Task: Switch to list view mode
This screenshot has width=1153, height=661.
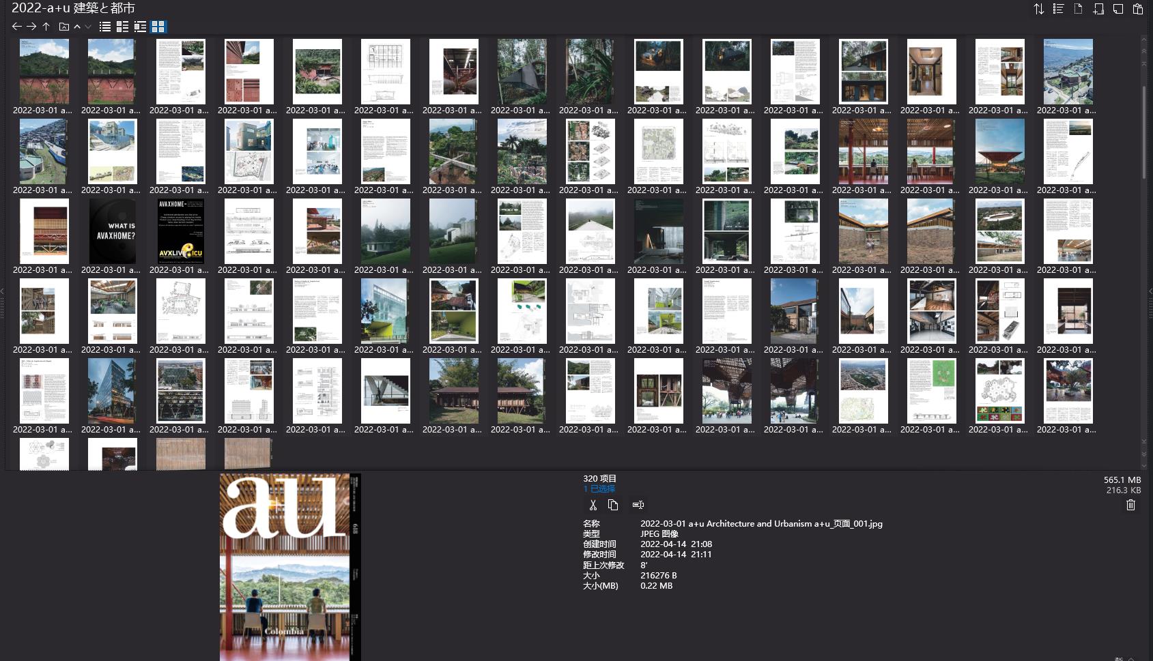Action: [104, 27]
